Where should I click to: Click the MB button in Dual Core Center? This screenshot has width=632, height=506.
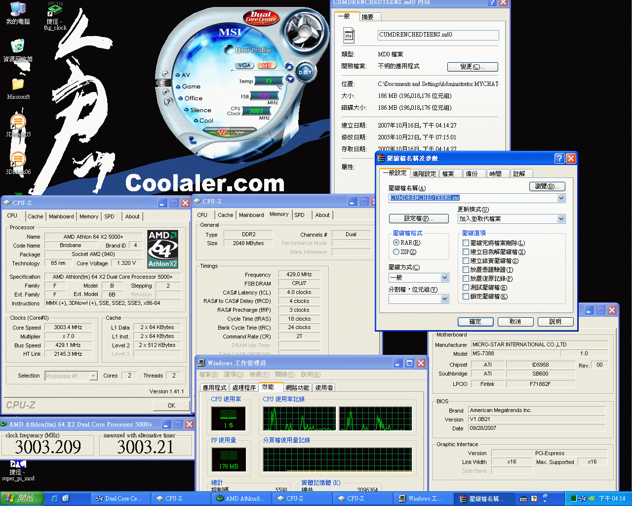pyautogui.click(x=267, y=65)
